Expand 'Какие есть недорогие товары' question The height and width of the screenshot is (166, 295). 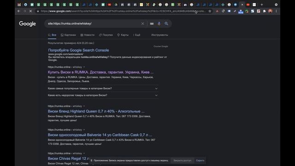[103, 95]
